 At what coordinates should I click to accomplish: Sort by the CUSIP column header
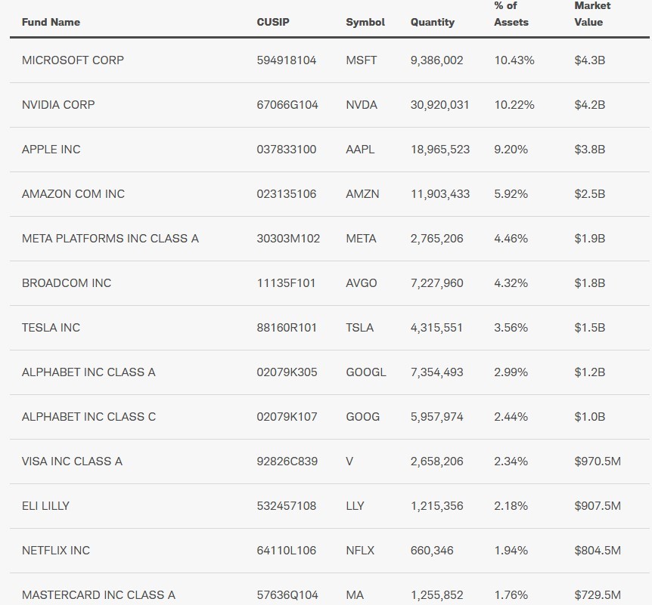point(273,22)
